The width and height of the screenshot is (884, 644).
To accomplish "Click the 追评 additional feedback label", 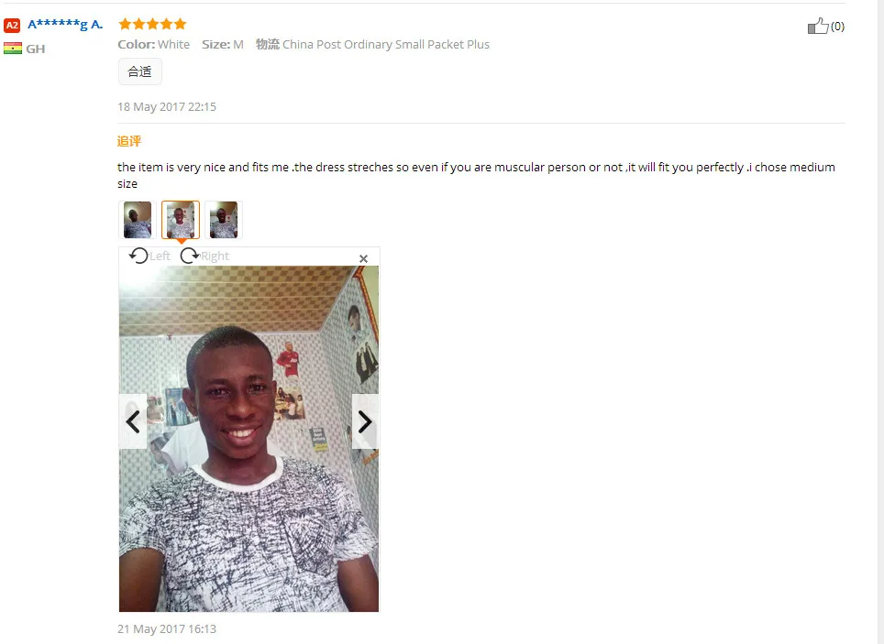I will 129,141.
